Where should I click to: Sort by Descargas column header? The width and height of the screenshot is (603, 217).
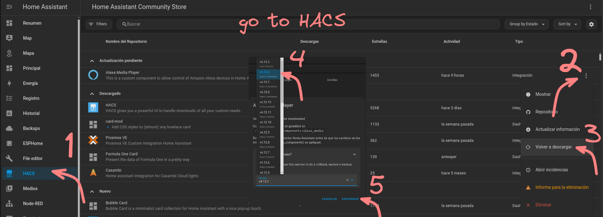coord(309,41)
